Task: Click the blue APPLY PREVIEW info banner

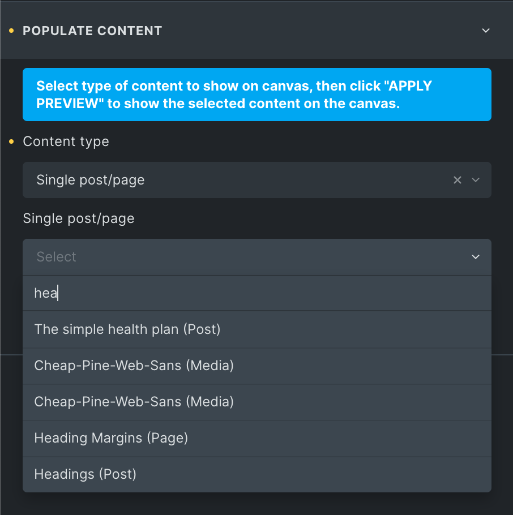Action: click(257, 95)
